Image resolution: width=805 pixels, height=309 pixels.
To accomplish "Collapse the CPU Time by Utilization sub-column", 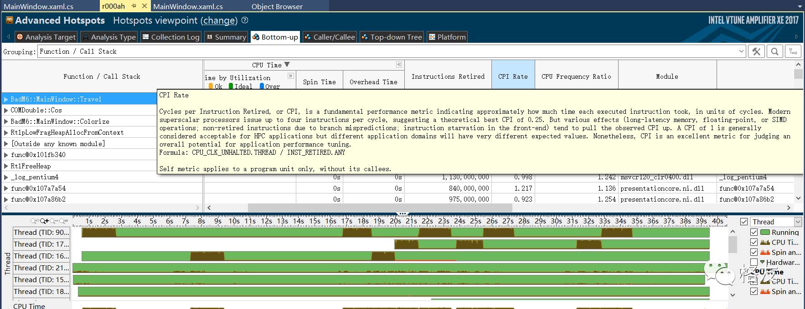I will (x=290, y=76).
